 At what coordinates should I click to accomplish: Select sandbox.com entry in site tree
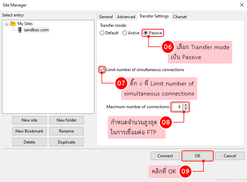[x=36, y=30]
